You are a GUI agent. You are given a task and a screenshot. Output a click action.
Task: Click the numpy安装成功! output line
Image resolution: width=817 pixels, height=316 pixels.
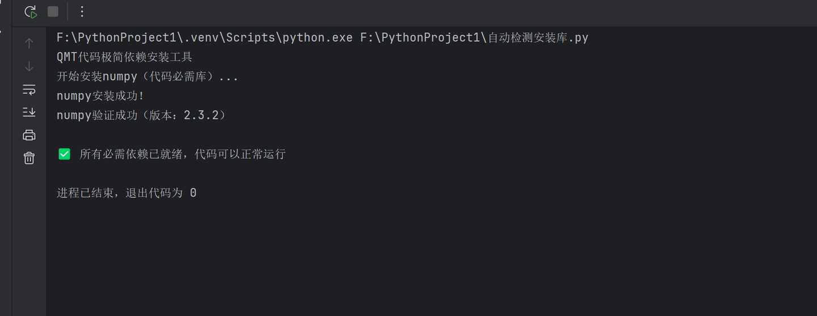pos(100,96)
